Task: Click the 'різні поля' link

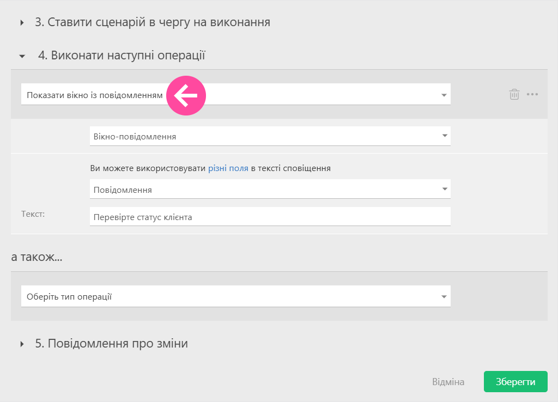Action: [228, 168]
